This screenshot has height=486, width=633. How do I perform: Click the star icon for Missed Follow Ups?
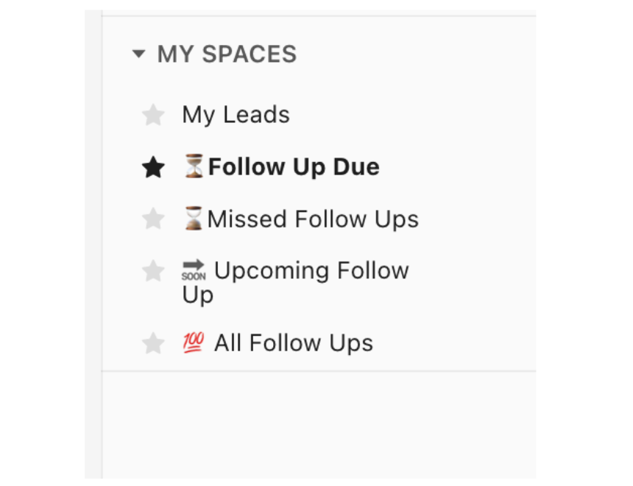pyautogui.click(x=153, y=218)
